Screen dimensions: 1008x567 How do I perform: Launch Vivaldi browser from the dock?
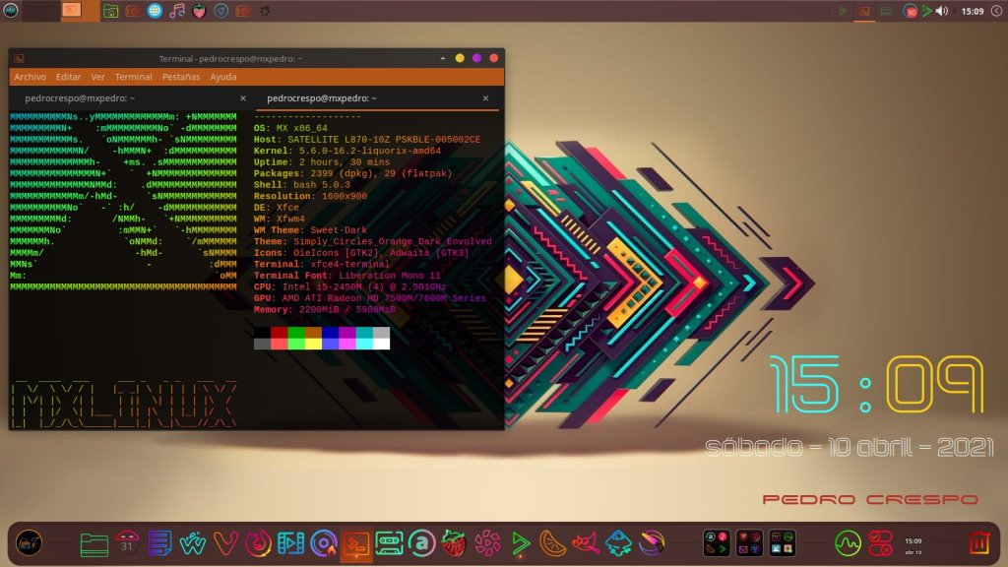point(226,542)
